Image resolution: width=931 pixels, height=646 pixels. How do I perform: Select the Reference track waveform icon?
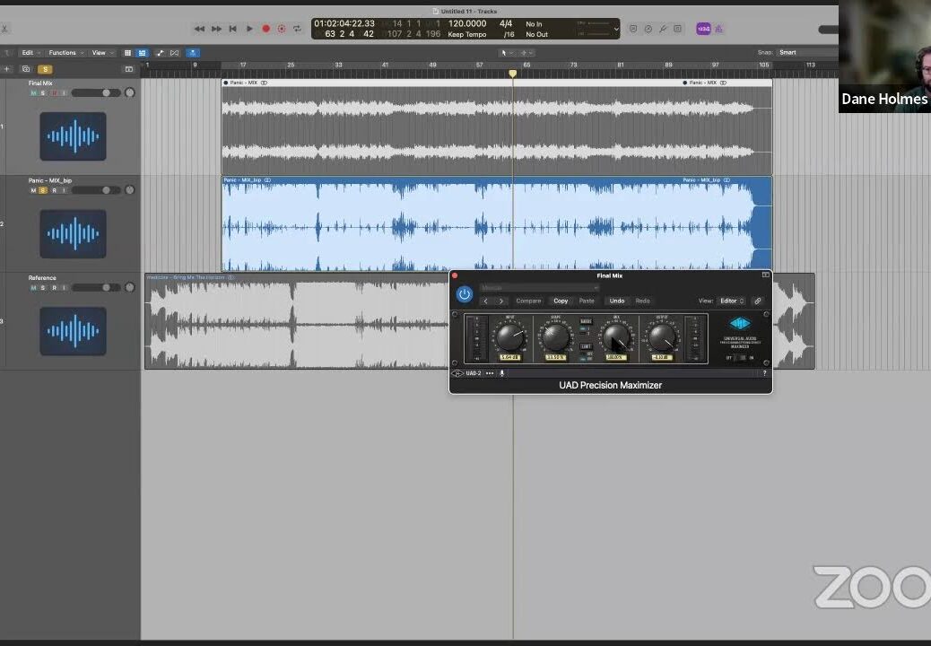[73, 331]
